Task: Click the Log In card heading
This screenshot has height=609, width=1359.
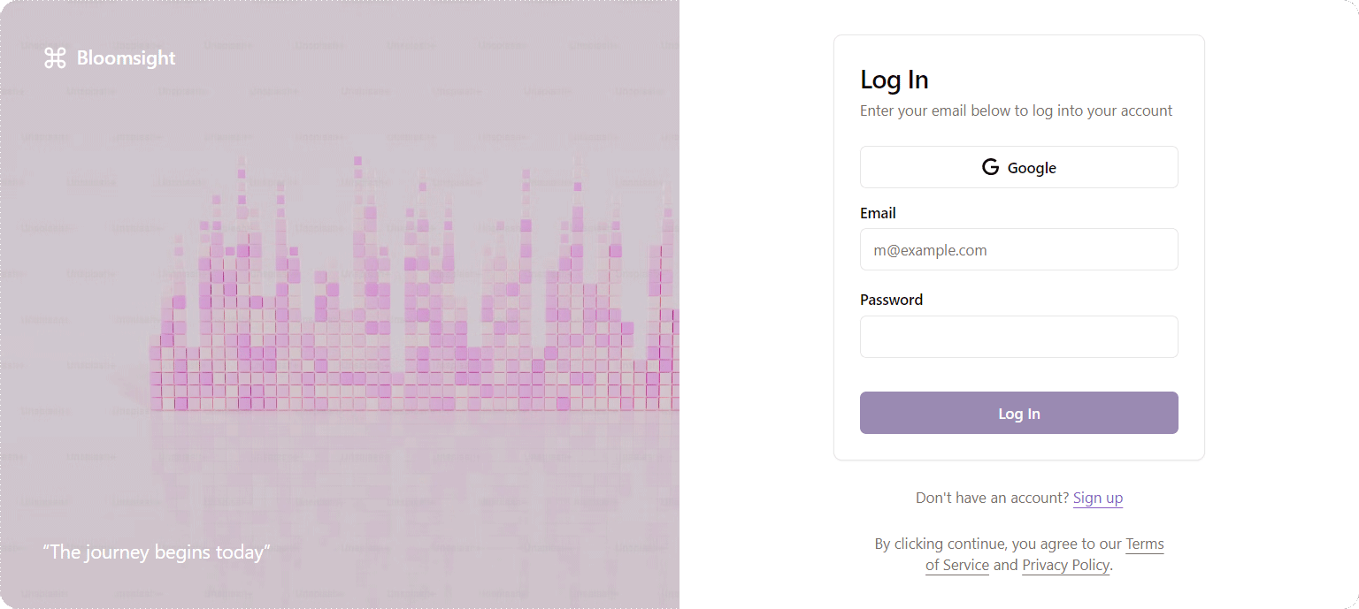Action: click(894, 80)
